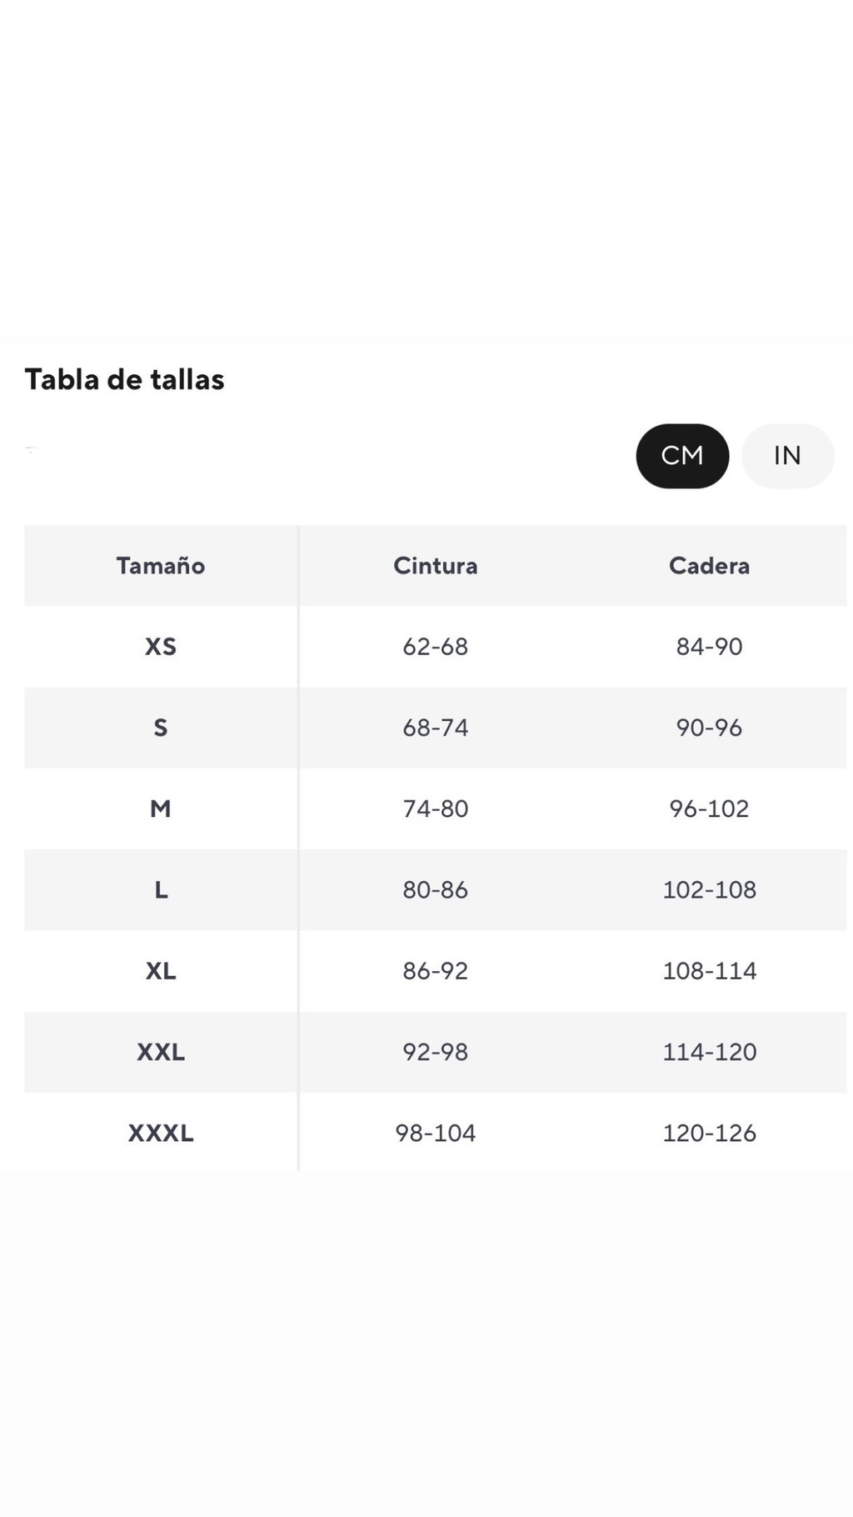
Task: Select the L size row
Action: click(x=160, y=889)
